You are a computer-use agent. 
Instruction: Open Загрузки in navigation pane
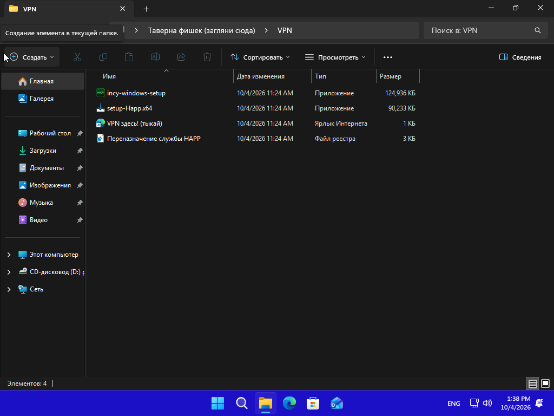point(43,151)
